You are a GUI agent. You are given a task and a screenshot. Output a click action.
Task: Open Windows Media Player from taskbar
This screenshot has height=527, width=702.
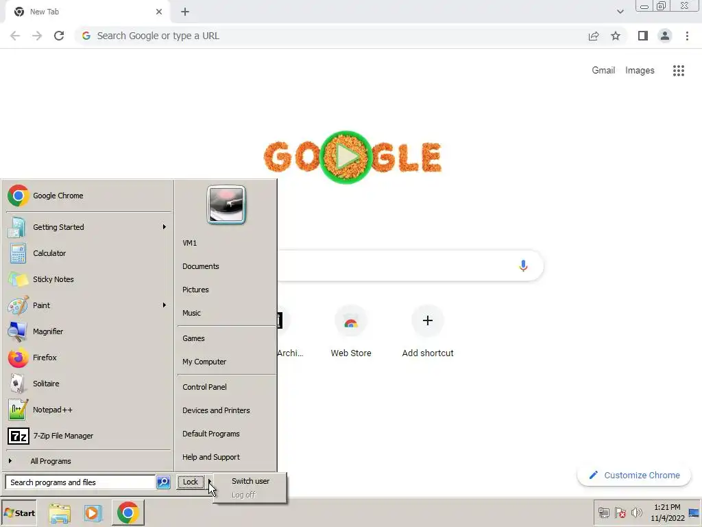93,513
